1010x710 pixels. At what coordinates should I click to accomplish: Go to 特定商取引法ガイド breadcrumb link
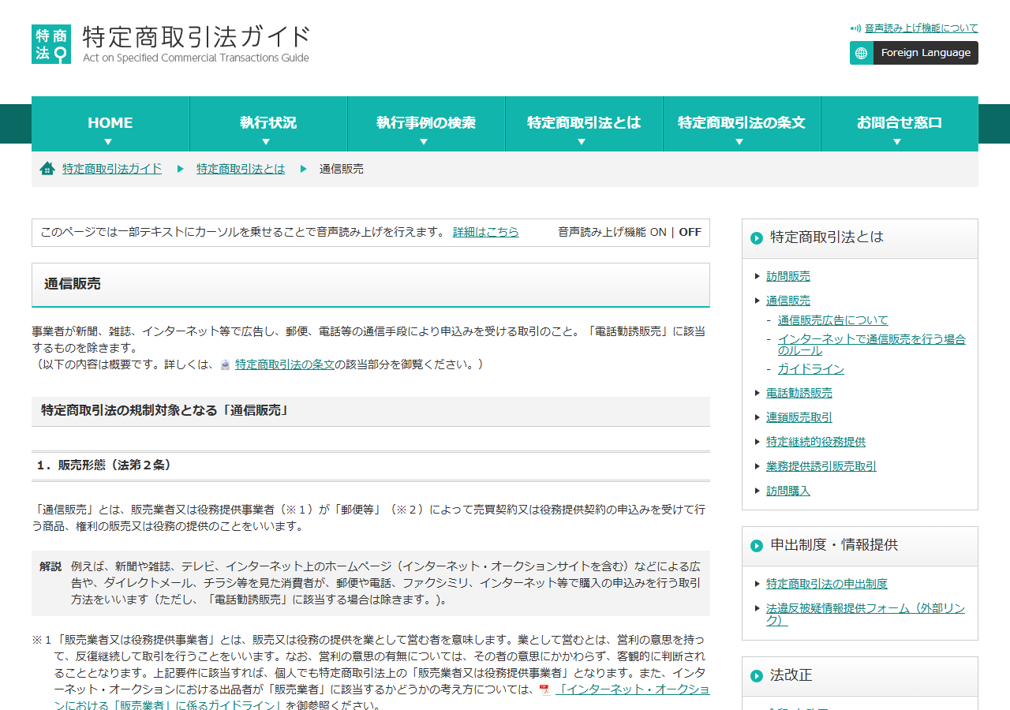tap(112, 169)
